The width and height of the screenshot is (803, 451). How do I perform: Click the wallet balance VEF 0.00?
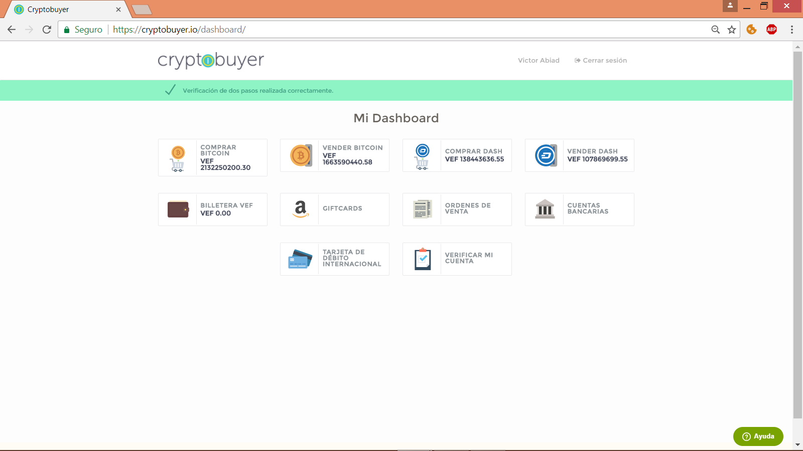pyautogui.click(x=216, y=213)
